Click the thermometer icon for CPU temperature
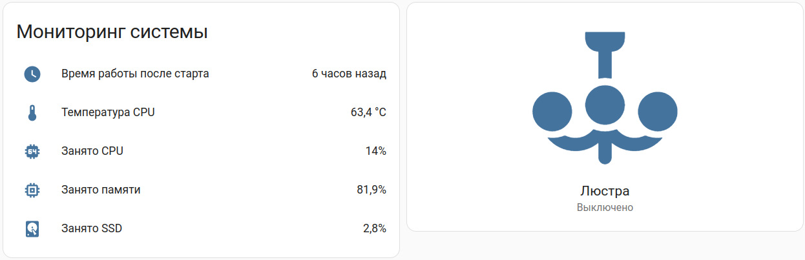This screenshot has width=805, height=260. pos(32,113)
